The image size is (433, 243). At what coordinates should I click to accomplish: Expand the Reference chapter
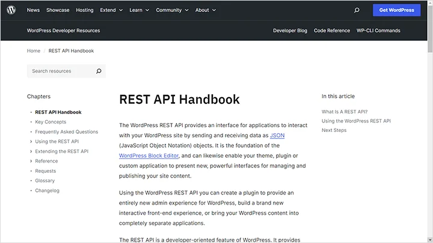(x=31, y=161)
